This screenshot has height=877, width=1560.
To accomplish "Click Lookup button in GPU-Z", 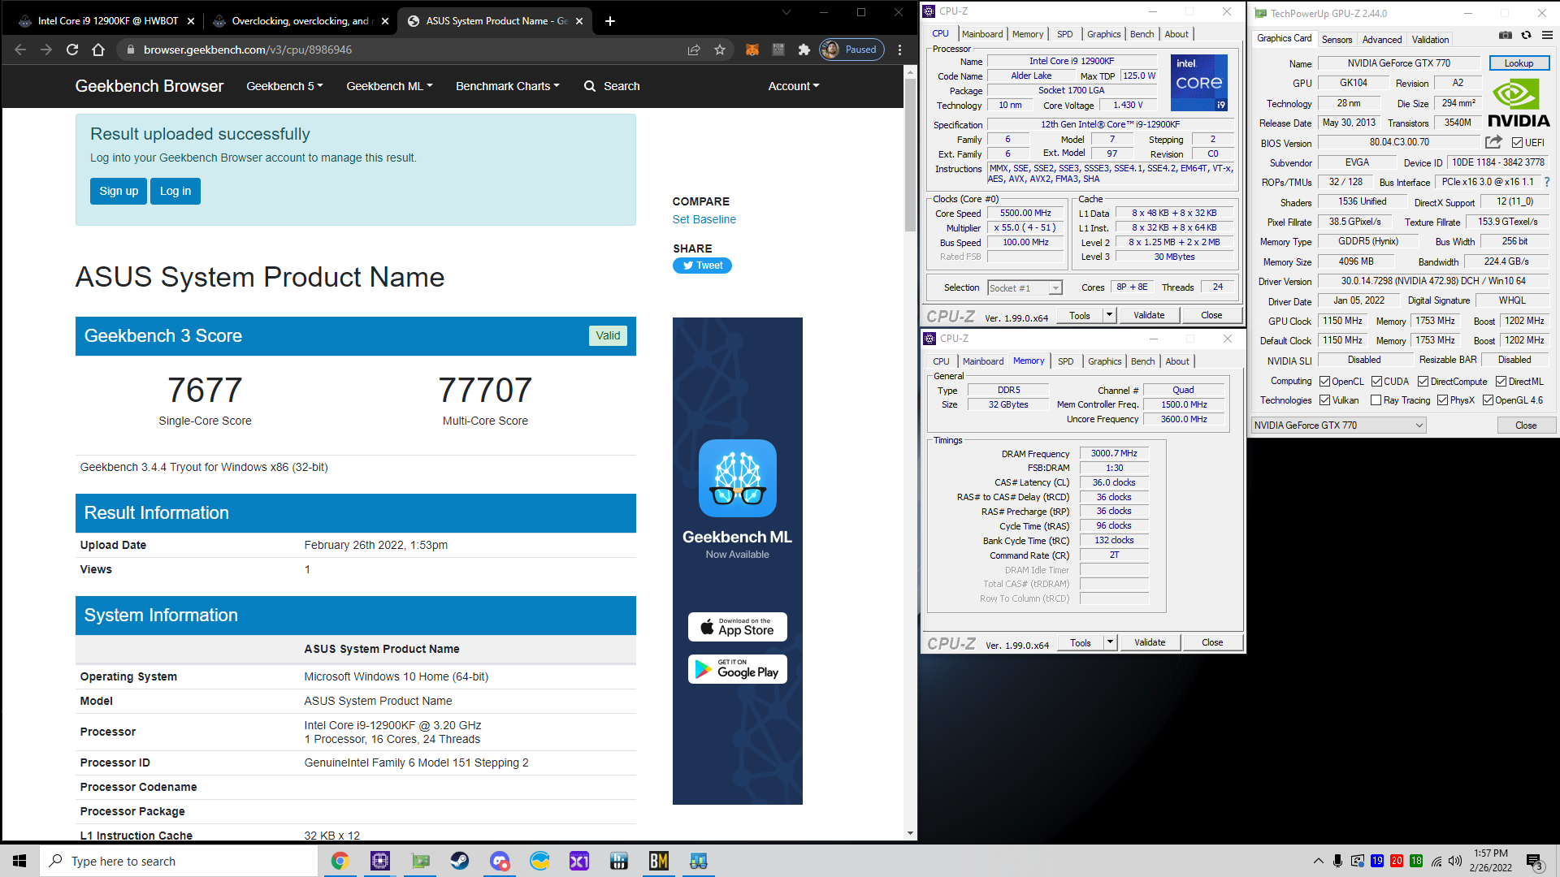I will [1519, 63].
